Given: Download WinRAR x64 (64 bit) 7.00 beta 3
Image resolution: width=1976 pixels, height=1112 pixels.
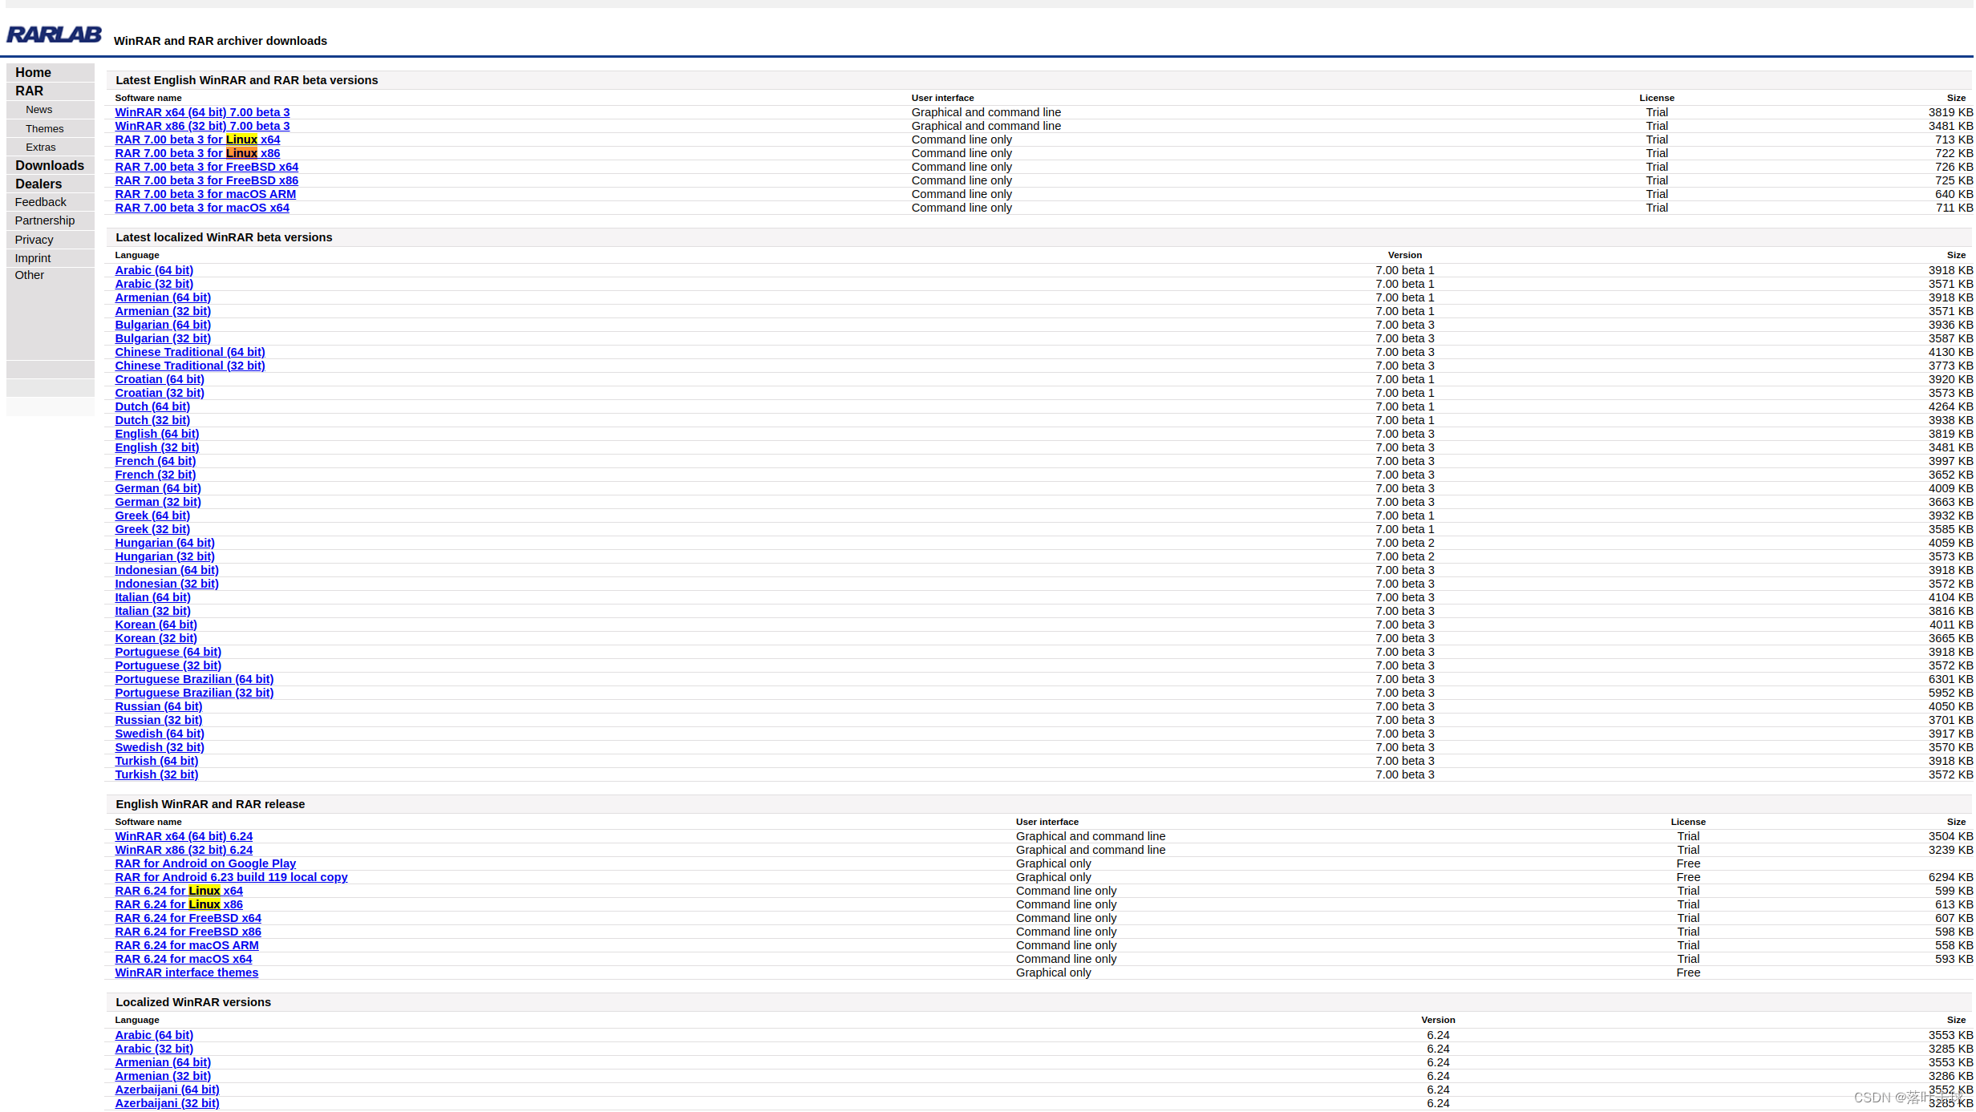Looking at the screenshot, I should (x=202, y=112).
